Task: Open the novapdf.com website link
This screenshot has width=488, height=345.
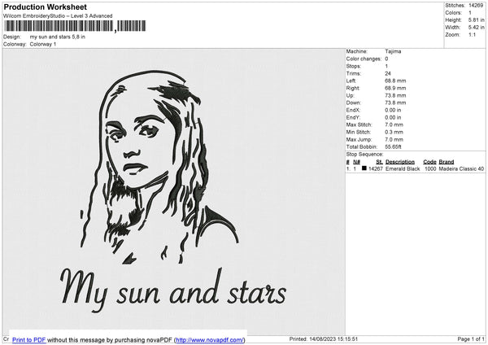Action: pyautogui.click(x=210, y=339)
